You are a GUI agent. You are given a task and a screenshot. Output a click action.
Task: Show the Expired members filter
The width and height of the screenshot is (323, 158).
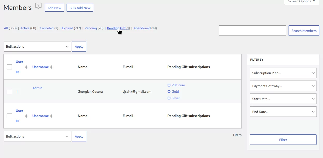click(x=67, y=28)
